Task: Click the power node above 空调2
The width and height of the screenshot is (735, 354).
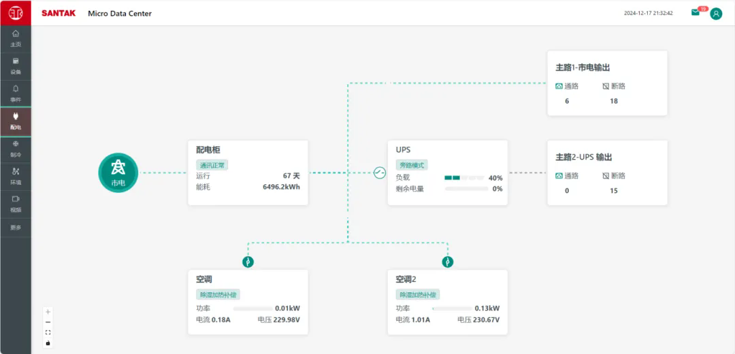Action: 447,262
